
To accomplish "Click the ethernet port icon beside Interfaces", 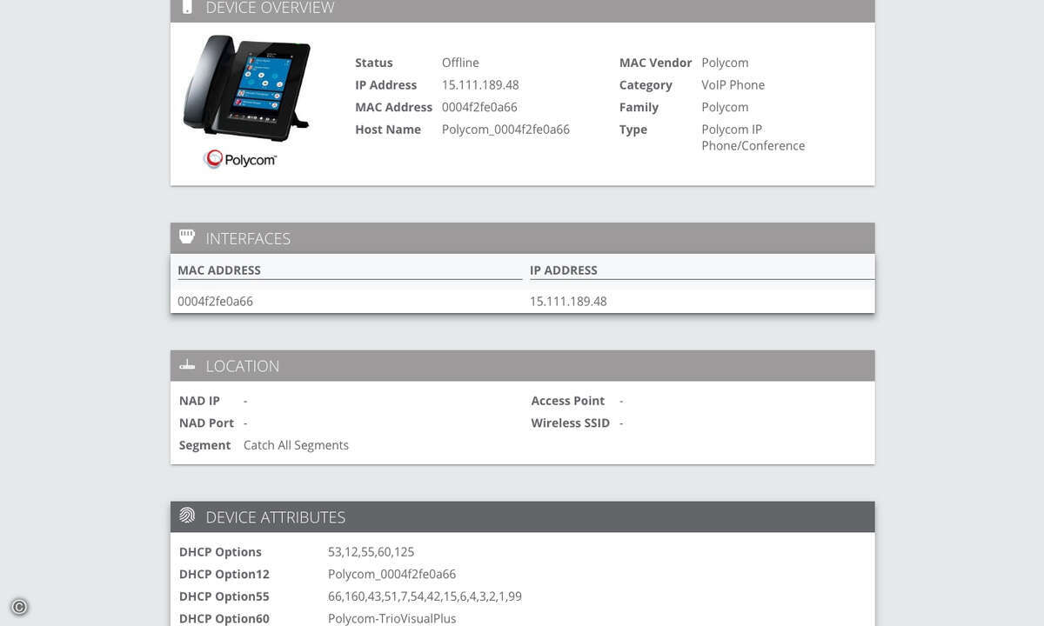I will pos(187,236).
